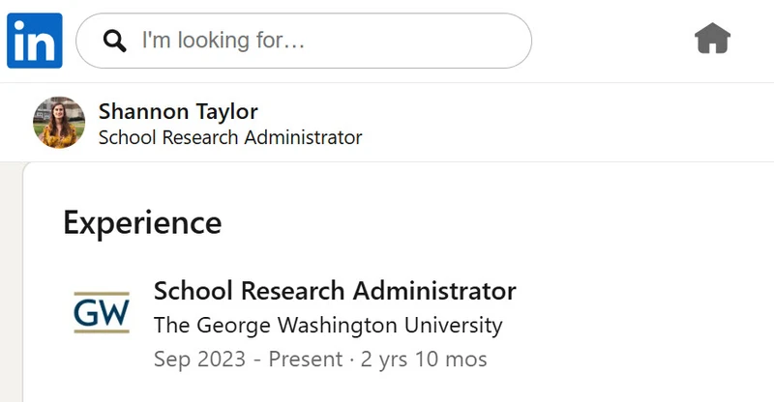This screenshot has height=402, width=774.
Task: Go to feed via house icon
Action: tap(712, 38)
